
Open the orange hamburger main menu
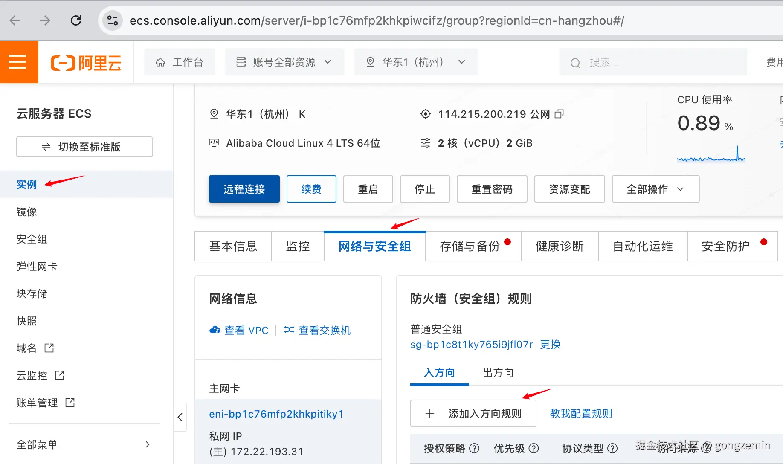click(17, 62)
